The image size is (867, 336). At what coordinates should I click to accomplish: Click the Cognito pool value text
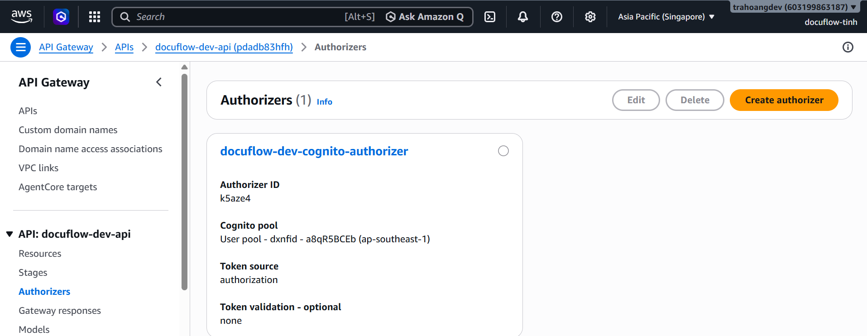pyautogui.click(x=325, y=239)
